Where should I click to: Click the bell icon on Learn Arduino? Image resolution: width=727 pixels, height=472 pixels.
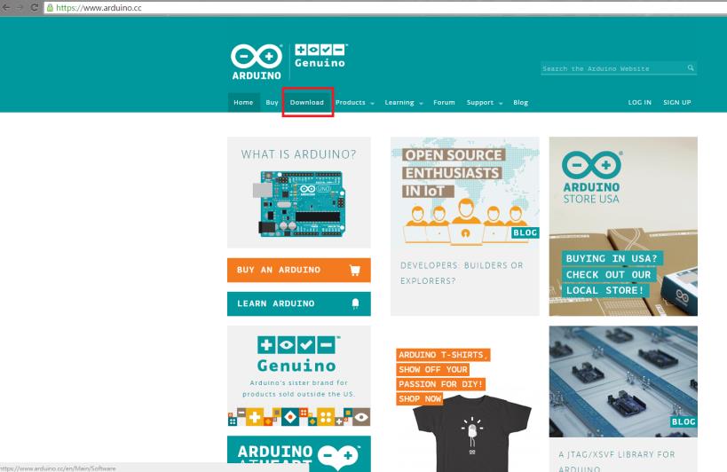click(356, 303)
